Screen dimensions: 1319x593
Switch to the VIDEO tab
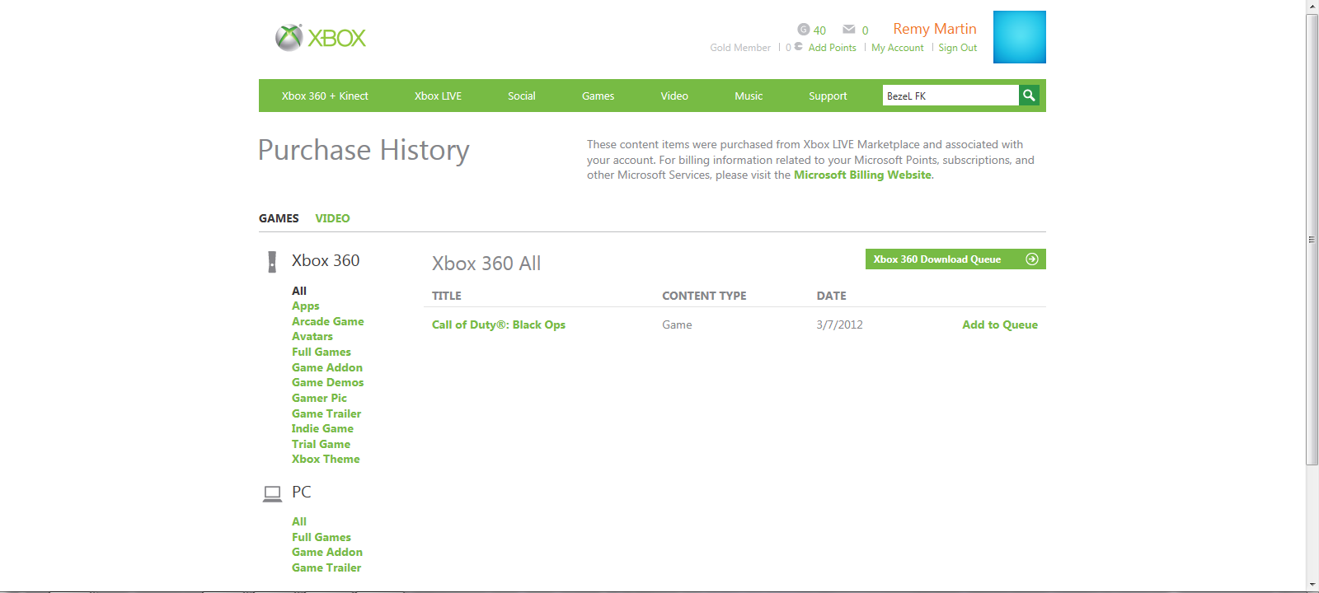[x=332, y=218]
